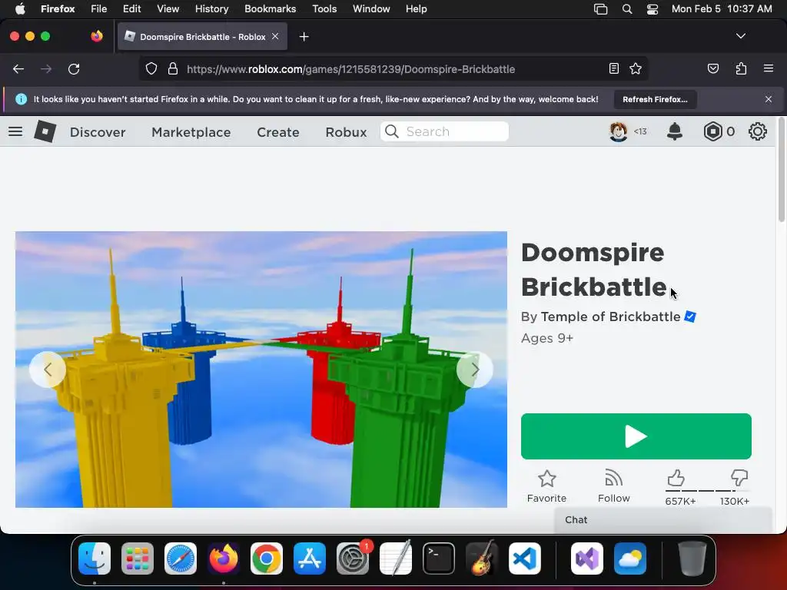Viewport: 787px width, 590px height.
Task: Click the 657K+ likes count
Action: [680, 501]
